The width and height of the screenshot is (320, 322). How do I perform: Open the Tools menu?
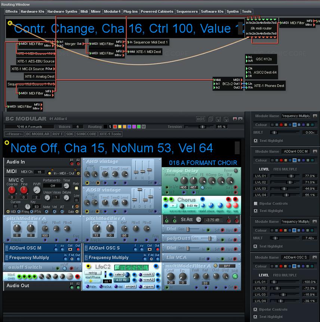click(246, 12)
